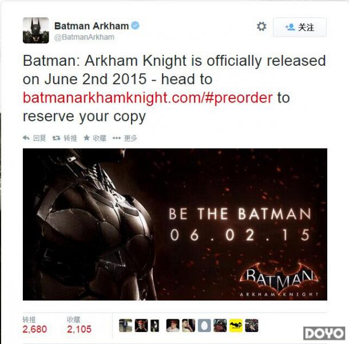The width and height of the screenshot is (349, 344).
Task: Open the first retweeter avatar
Action: [x=125, y=326]
